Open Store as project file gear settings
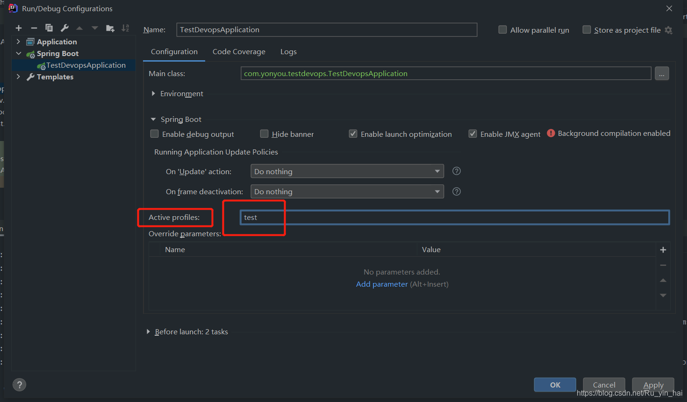The height and width of the screenshot is (402, 687). tap(669, 30)
